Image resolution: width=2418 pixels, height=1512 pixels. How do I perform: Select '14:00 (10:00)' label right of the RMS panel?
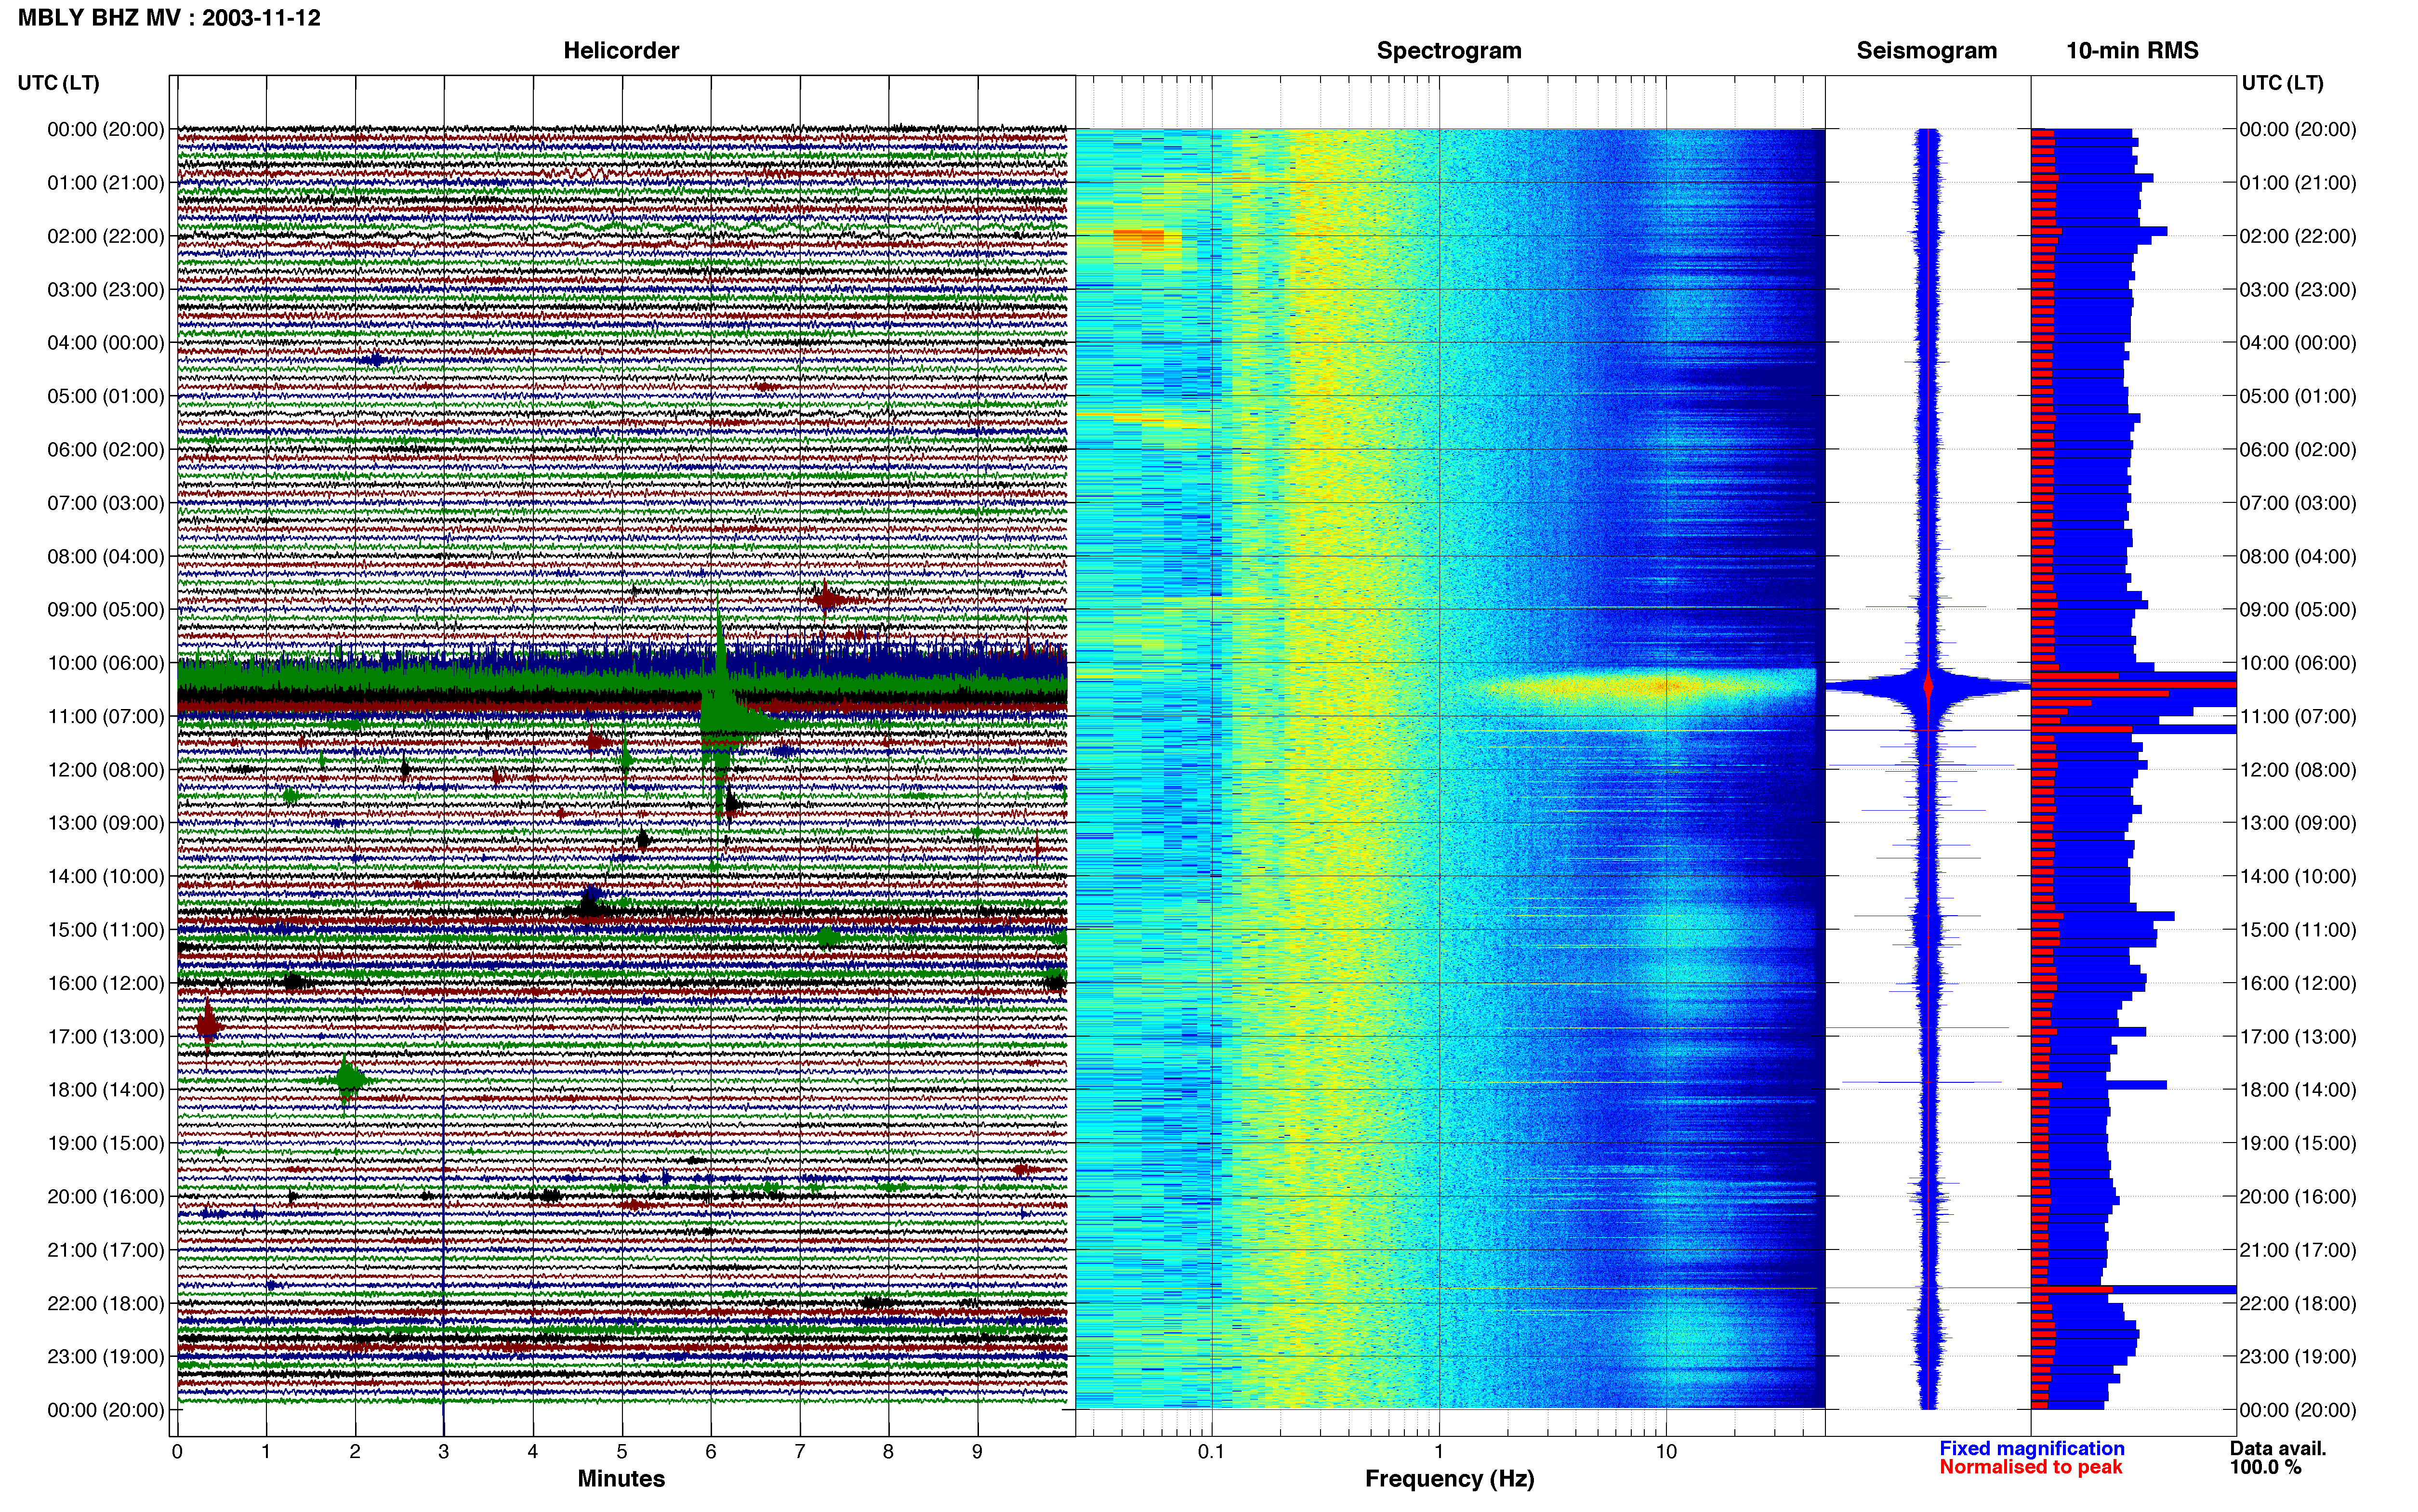(2297, 877)
